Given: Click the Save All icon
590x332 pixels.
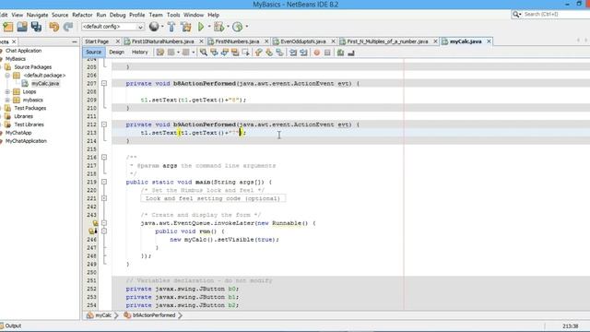Looking at the screenshot, I should 37,27.
